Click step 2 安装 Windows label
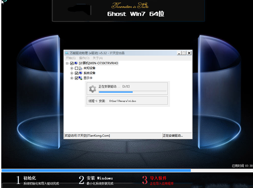 [x=100, y=178]
